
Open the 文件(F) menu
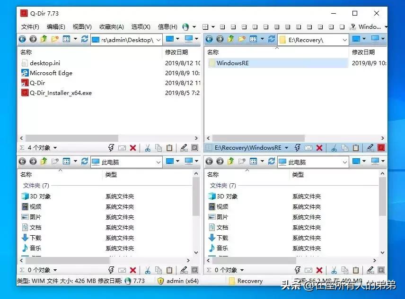[x=30, y=27]
